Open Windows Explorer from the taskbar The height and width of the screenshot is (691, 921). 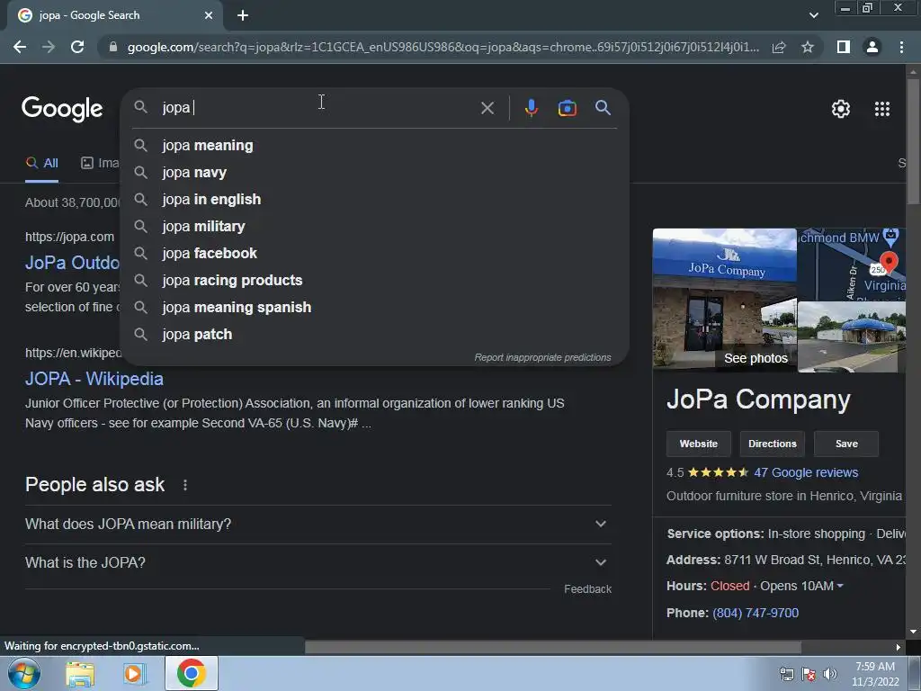[80, 674]
